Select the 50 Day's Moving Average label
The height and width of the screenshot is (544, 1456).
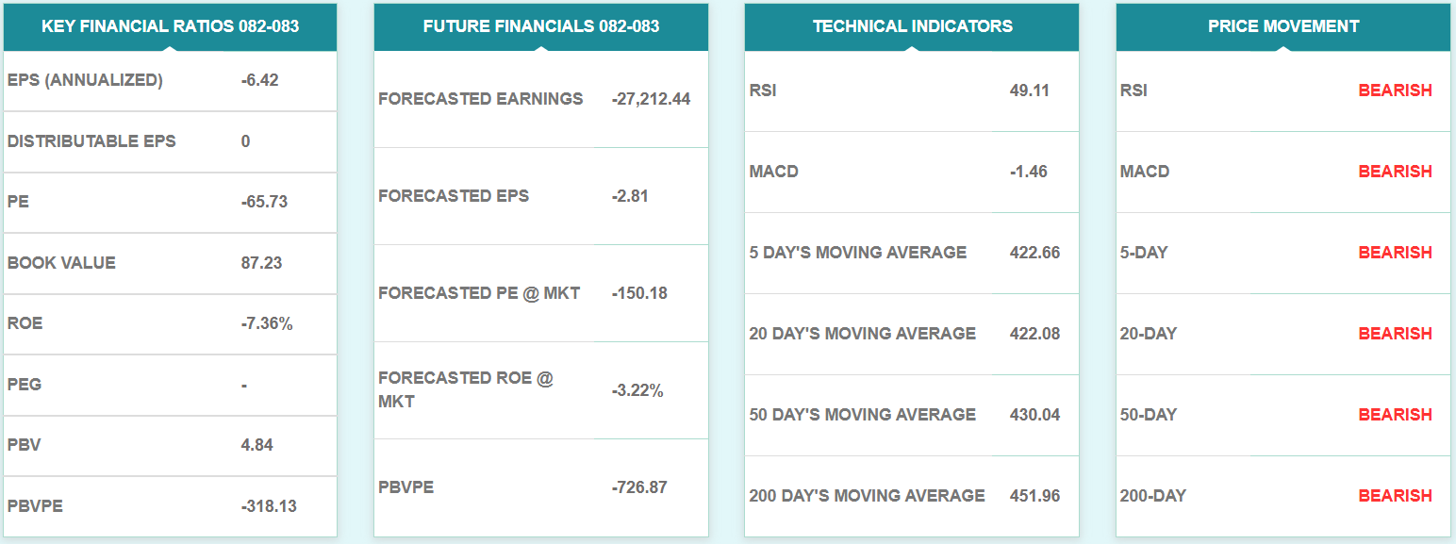(x=862, y=415)
